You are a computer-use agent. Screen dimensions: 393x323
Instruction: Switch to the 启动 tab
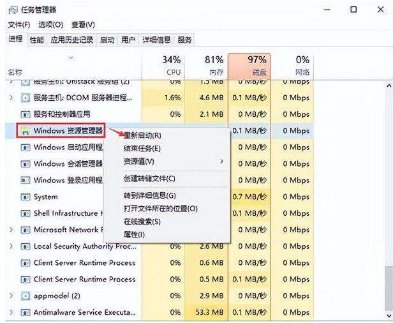click(x=107, y=40)
